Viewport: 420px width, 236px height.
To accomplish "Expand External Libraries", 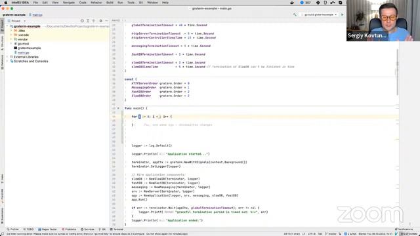I will pyautogui.click(x=7, y=57).
